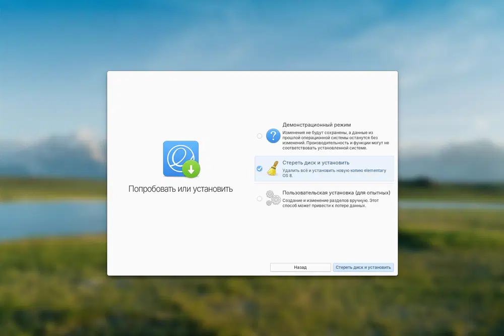The image size is (504, 336).
Task: Select the Custom Install radio button
Action: (x=260, y=199)
